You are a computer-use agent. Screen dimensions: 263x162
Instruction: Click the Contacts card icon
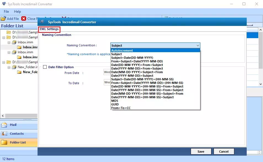pyautogui.click(x=4, y=134)
